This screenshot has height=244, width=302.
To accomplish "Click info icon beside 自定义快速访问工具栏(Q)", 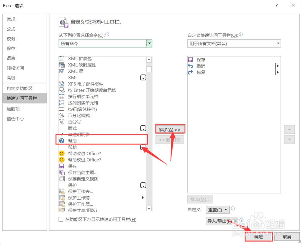I will (x=241, y=35).
